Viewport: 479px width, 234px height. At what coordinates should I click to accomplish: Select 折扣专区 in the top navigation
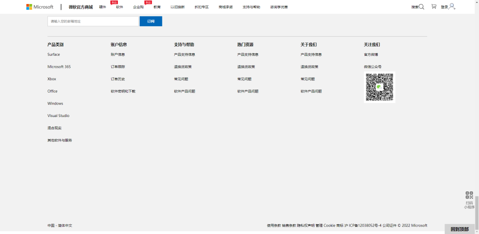[202, 7]
